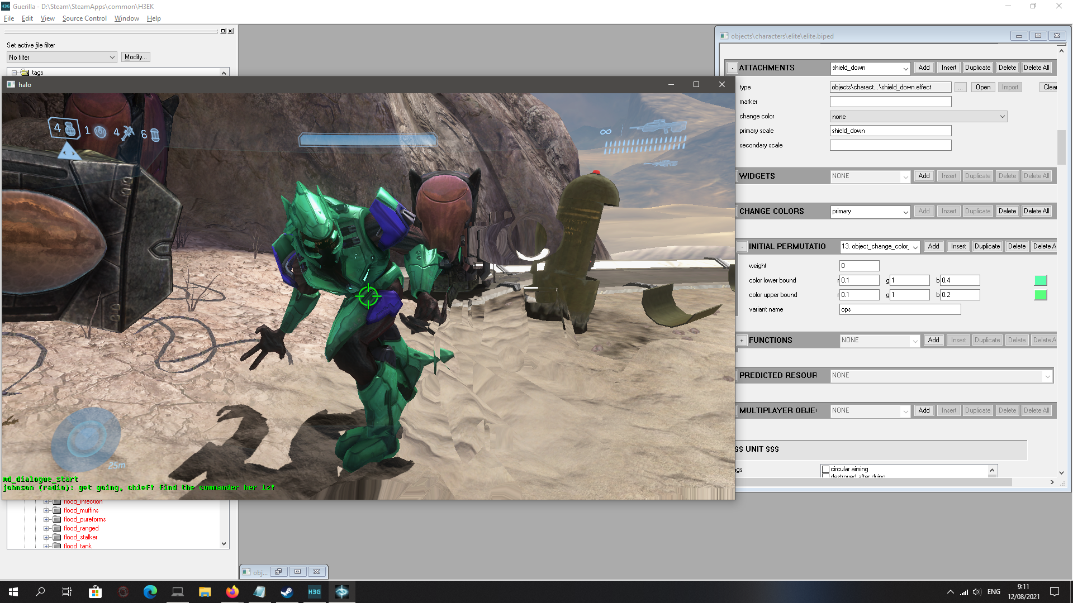
Task: Click the Modify... filter button
Action: (x=135, y=57)
